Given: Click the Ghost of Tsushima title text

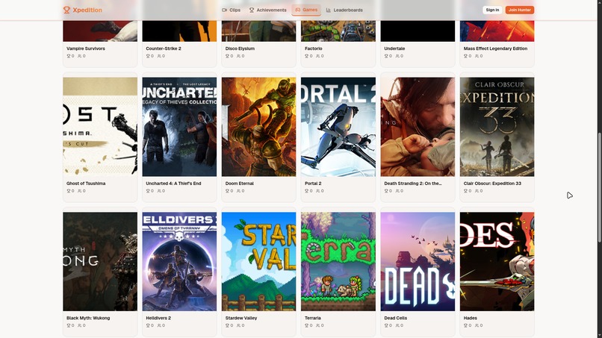Looking at the screenshot, I should (x=86, y=184).
